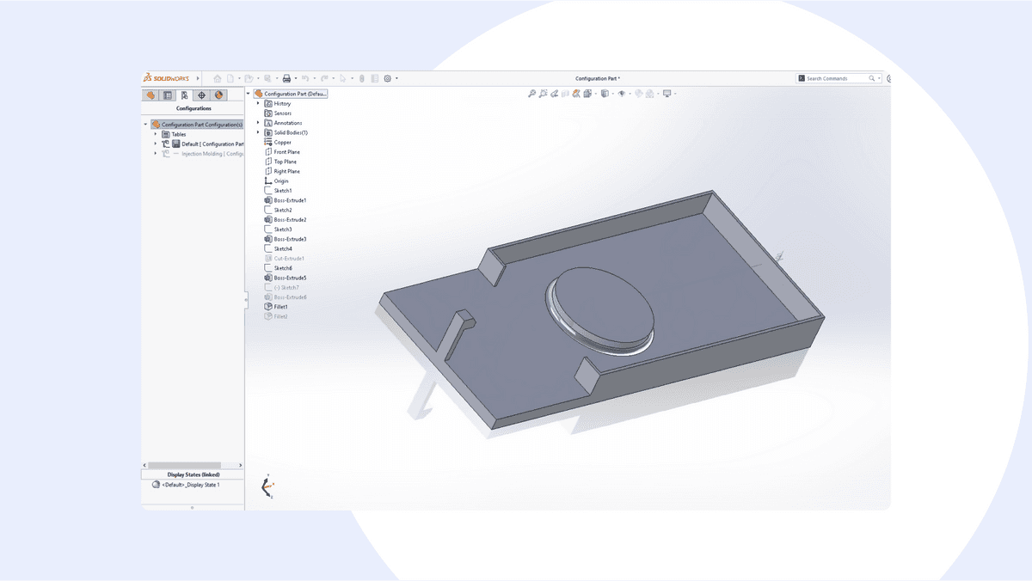Click the horizontal scrollbar in Configurations panel
This screenshot has width=1032, height=581.
(x=183, y=465)
